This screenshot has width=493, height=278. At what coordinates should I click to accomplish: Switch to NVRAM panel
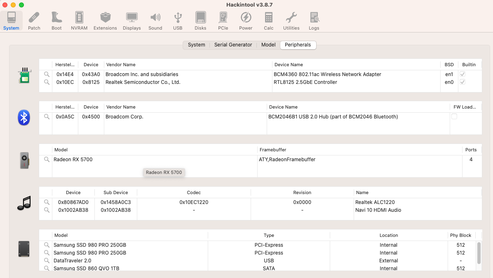(x=79, y=21)
